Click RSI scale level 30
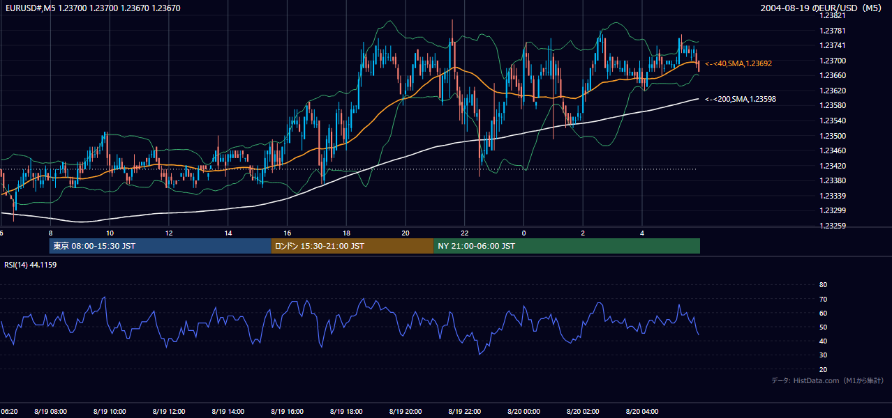This screenshot has height=418, width=892. tap(823, 355)
